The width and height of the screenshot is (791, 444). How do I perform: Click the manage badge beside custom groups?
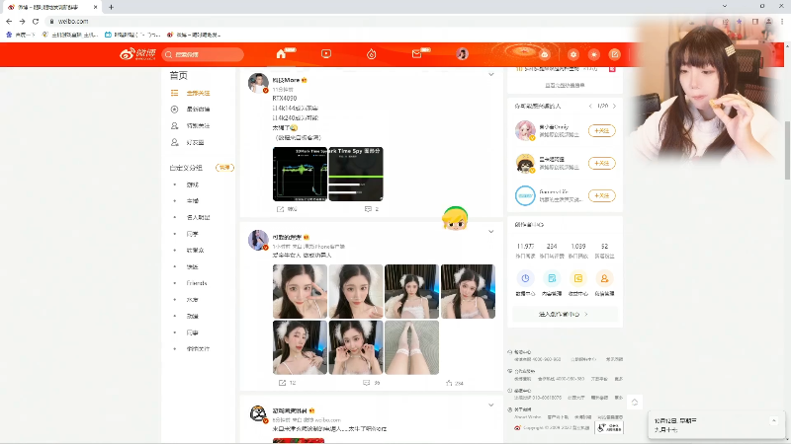224,168
